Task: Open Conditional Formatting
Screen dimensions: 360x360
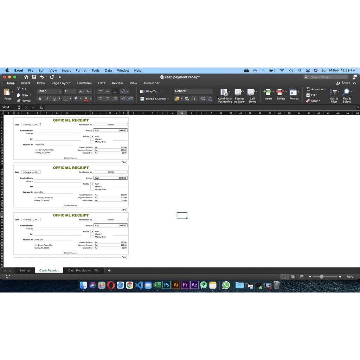Action: tap(225, 95)
